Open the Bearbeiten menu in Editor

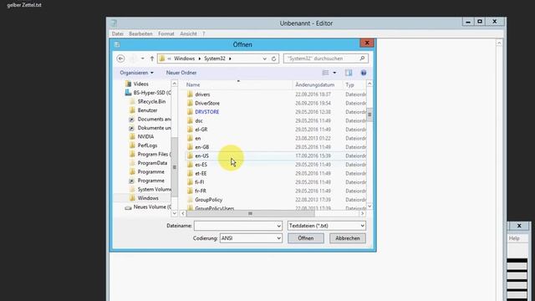(x=140, y=33)
